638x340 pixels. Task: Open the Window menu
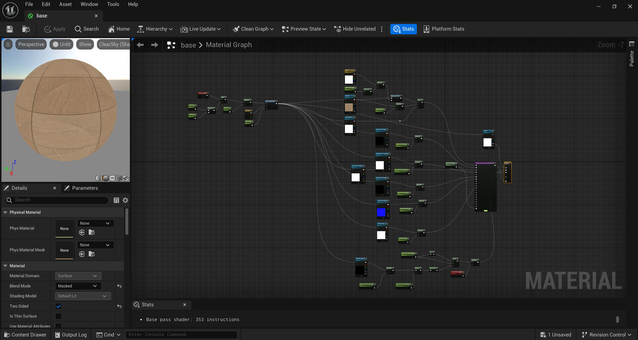pyautogui.click(x=89, y=4)
